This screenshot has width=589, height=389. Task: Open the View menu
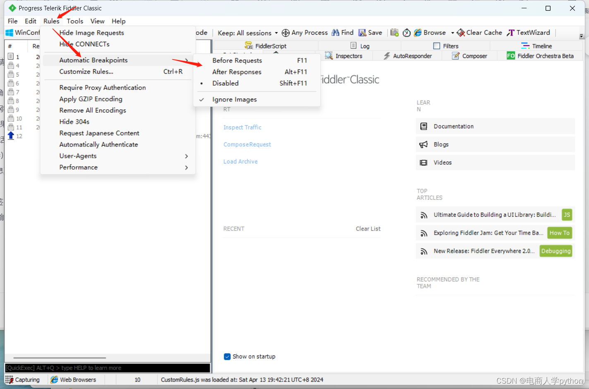(x=97, y=21)
